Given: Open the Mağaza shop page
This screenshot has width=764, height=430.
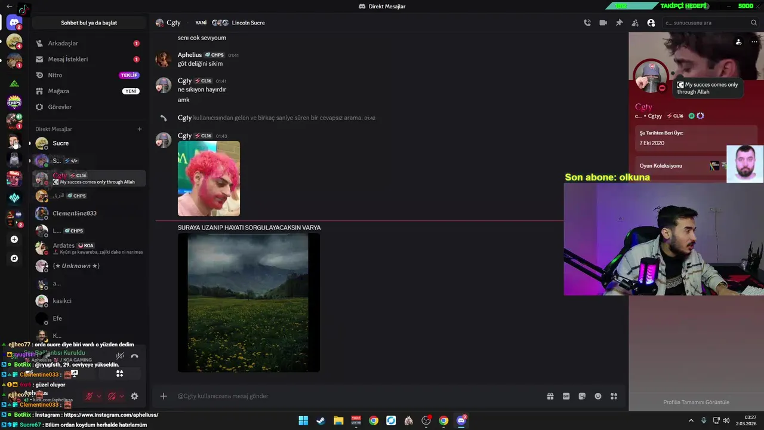Looking at the screenshot, I should [88, 91].
